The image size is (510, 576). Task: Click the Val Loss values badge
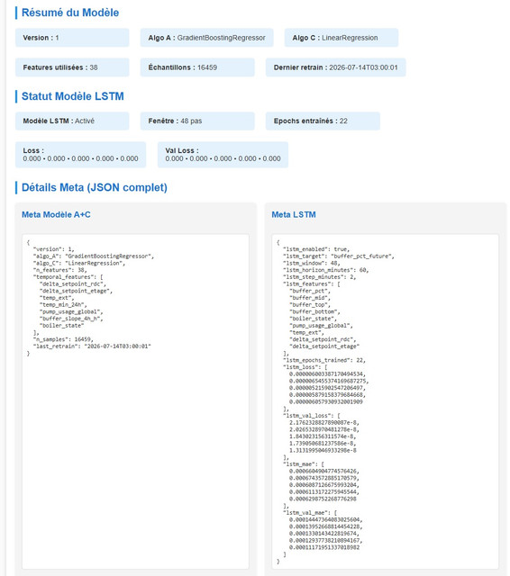(x=223, y=155)
